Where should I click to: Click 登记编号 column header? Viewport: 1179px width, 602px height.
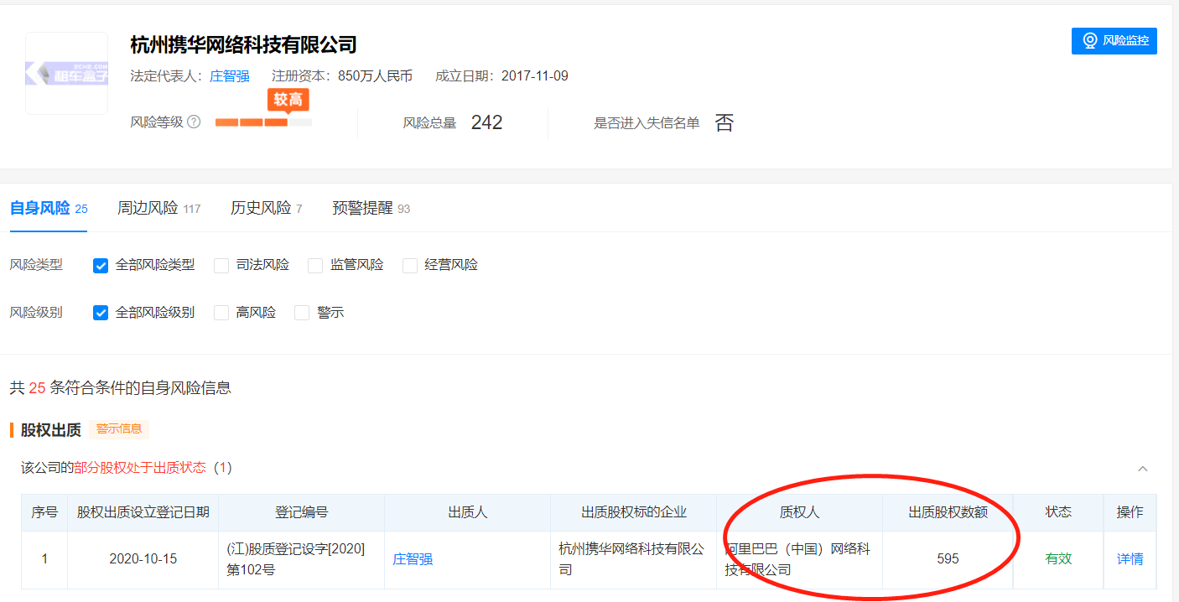tap(301, 512)
